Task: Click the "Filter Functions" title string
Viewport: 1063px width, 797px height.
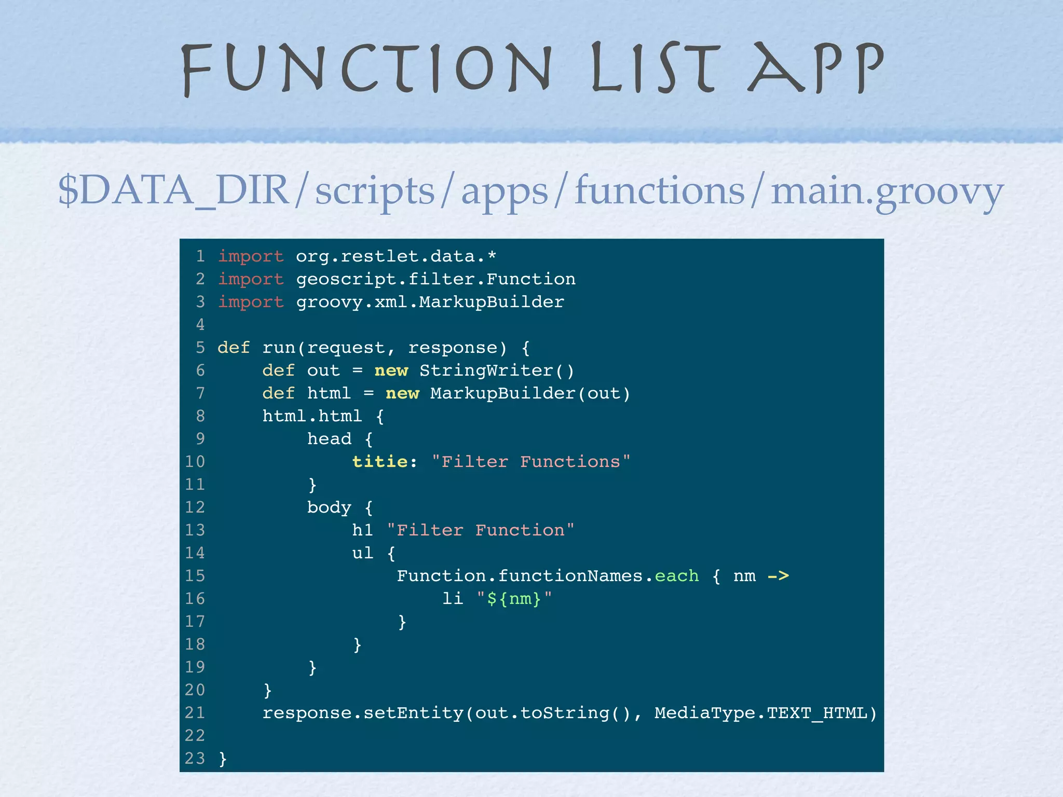Action: pos(530,462)
